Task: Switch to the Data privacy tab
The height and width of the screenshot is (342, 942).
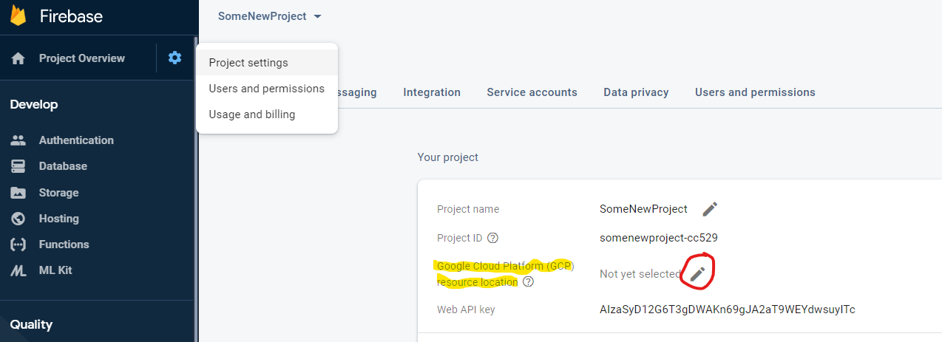Action: (x=636, y=92)
